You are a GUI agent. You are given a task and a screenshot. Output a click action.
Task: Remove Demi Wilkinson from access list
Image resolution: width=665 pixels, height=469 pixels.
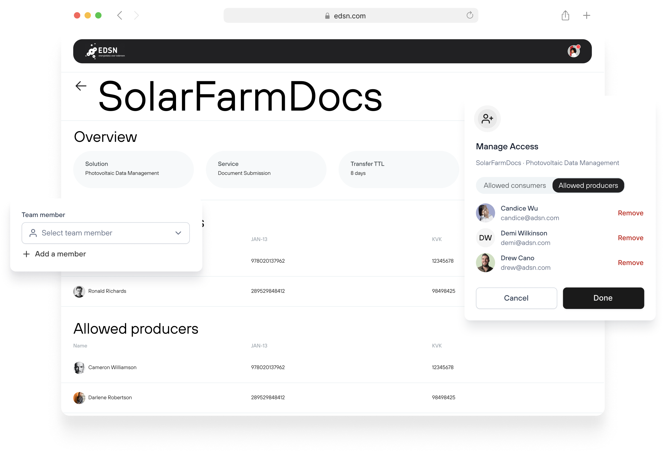[630, 238]
